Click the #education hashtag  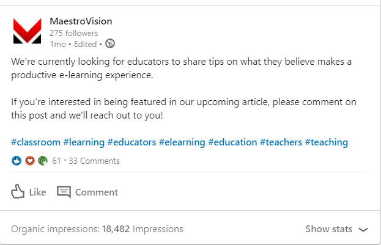pos(232,142)
